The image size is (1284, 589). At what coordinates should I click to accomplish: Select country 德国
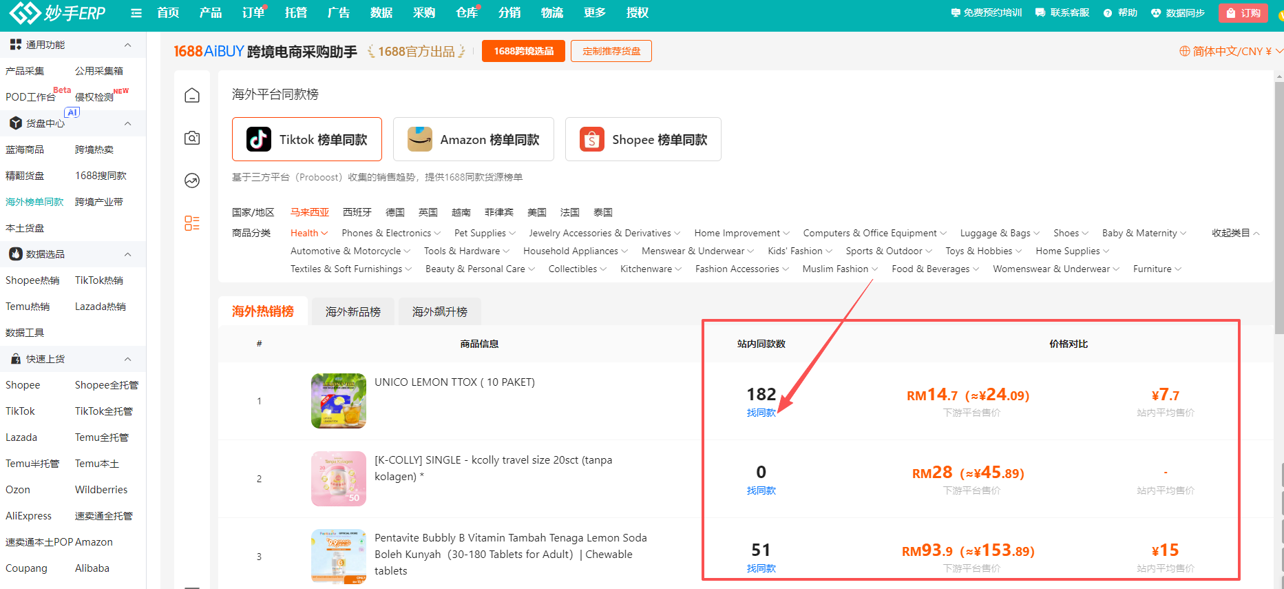[394, 212]
